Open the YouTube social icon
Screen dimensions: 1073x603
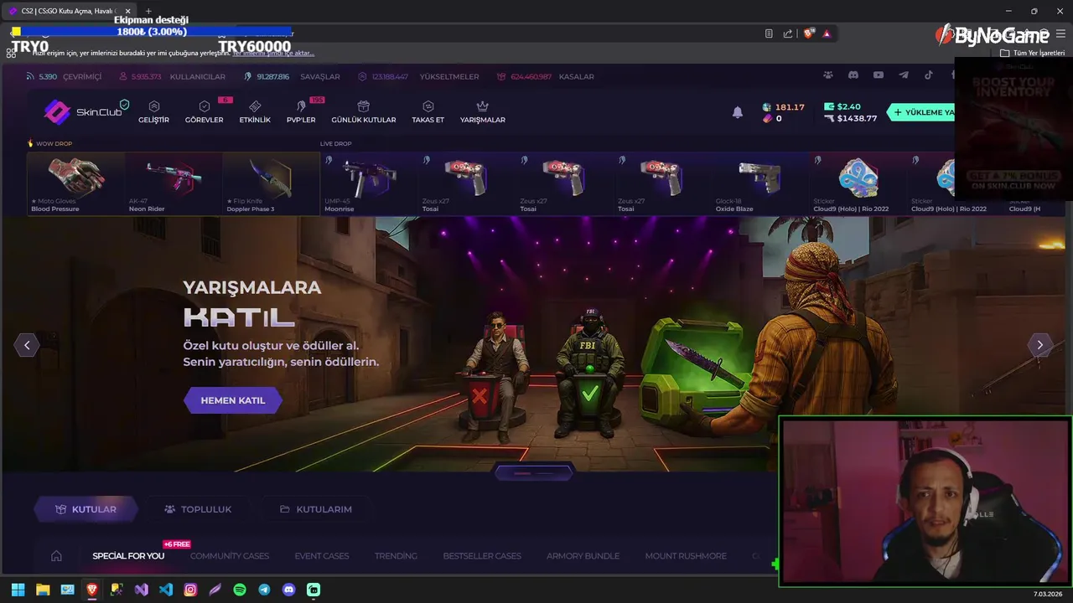tap(879, 75)
